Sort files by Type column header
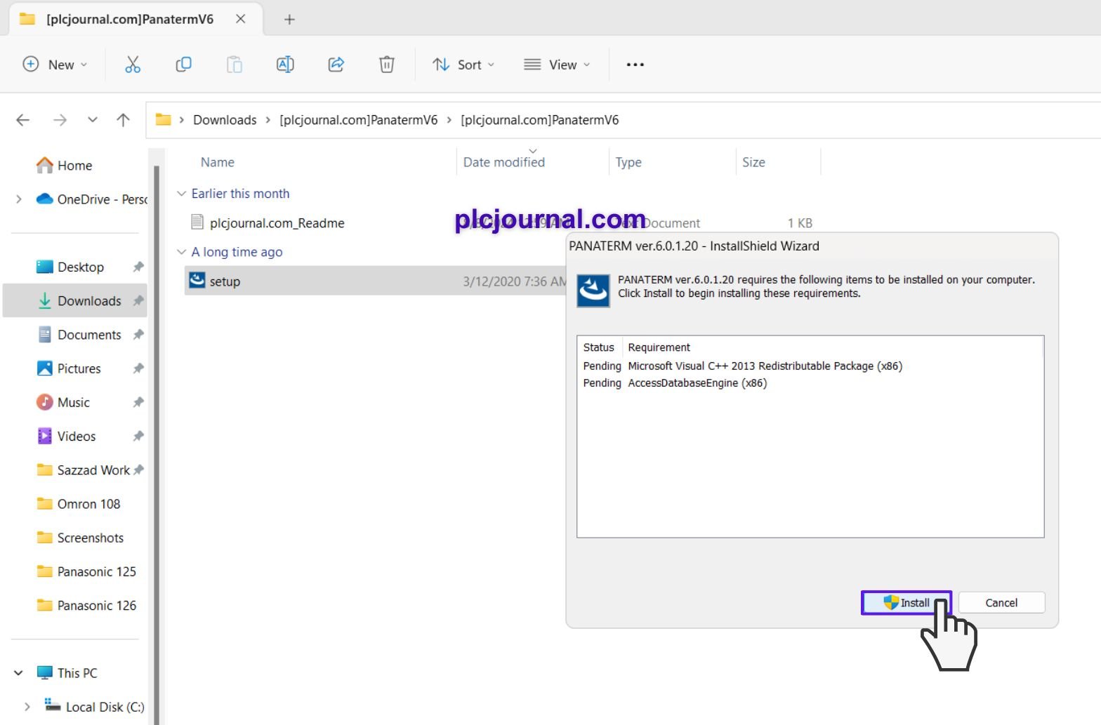This screenshot has width=1101, height=725. (628, 162)
